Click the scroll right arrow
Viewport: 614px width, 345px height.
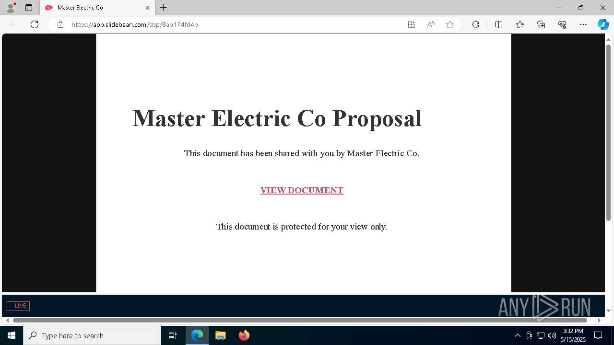coord(599,320)
